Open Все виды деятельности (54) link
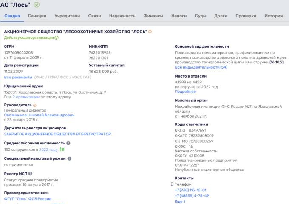289x204 pixels. (201, 67)
